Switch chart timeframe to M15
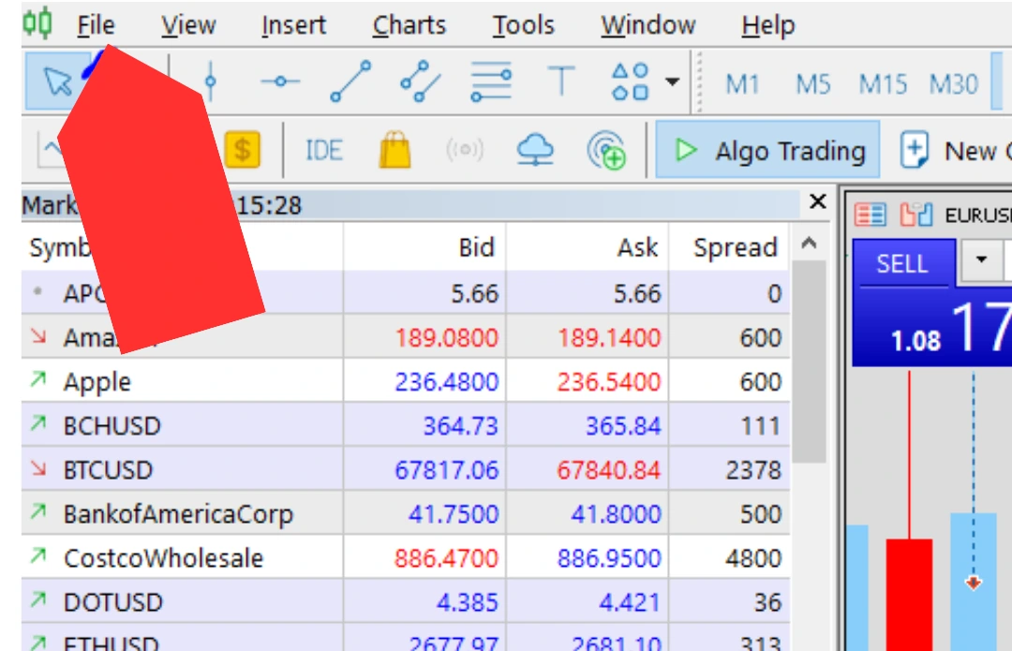Viewport: 1012px width, 651px height. (883, 84)
